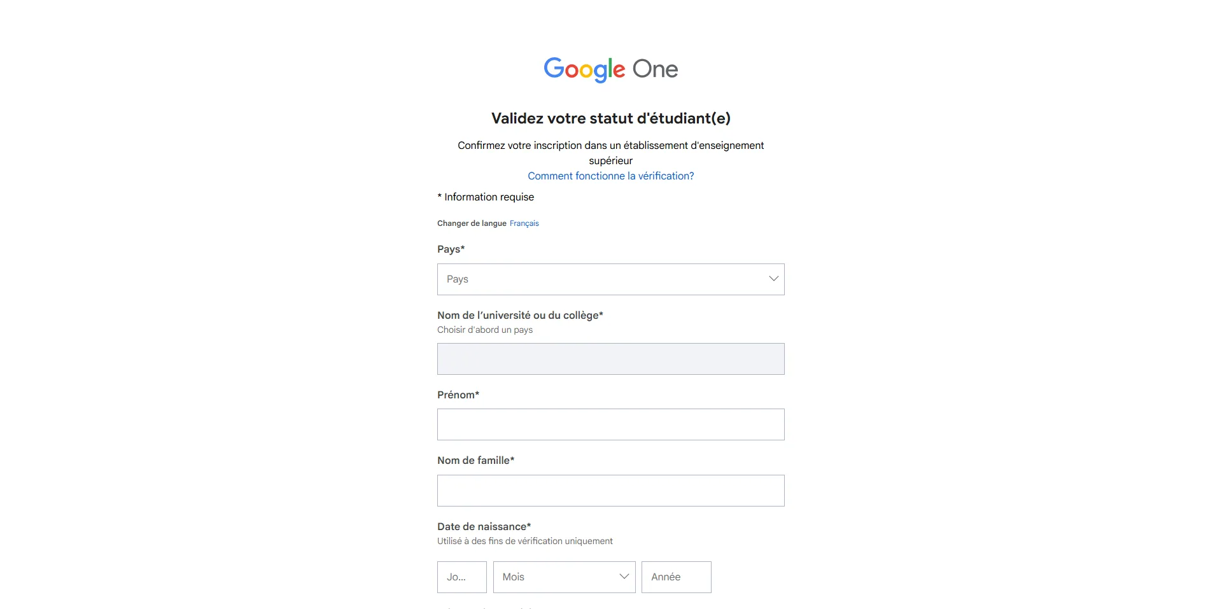Open the 'Comment fonctionne la vérification?' link
The width and height of the screenshot is (1222, 609).
(x=610, y=176)
